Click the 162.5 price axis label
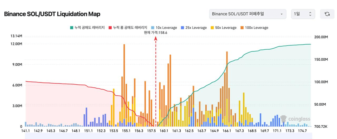 click(x=189, y=131)
